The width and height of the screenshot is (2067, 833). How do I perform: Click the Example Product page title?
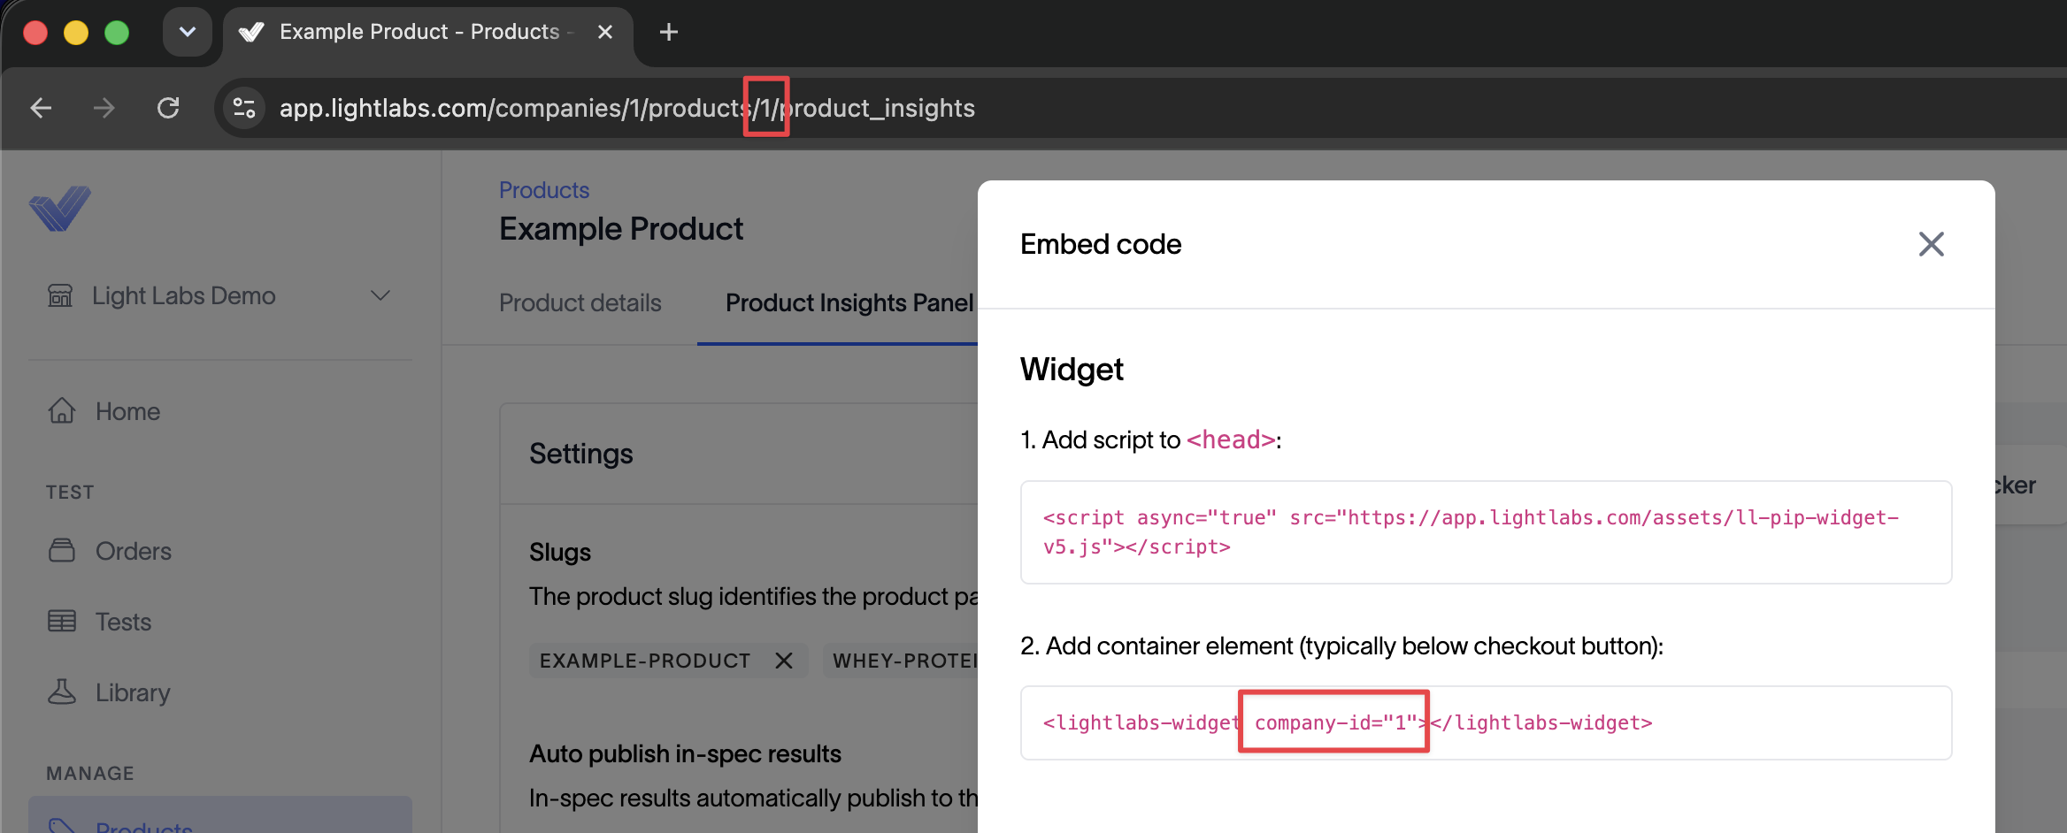pos(621,229)
